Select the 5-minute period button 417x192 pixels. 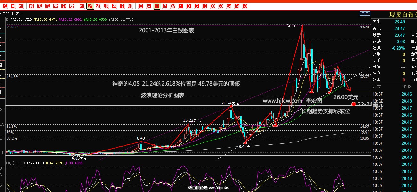click(x=197, y=6)
